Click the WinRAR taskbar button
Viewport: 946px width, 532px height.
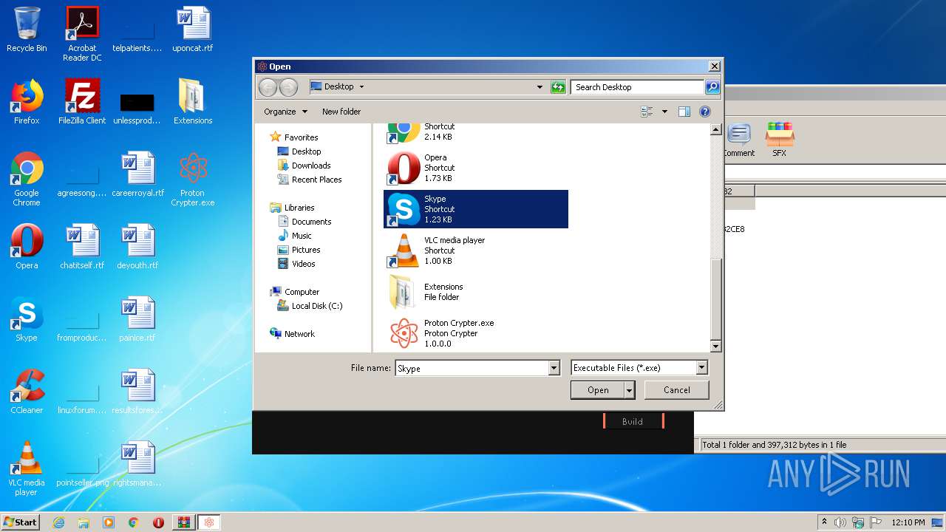[184, 522]
